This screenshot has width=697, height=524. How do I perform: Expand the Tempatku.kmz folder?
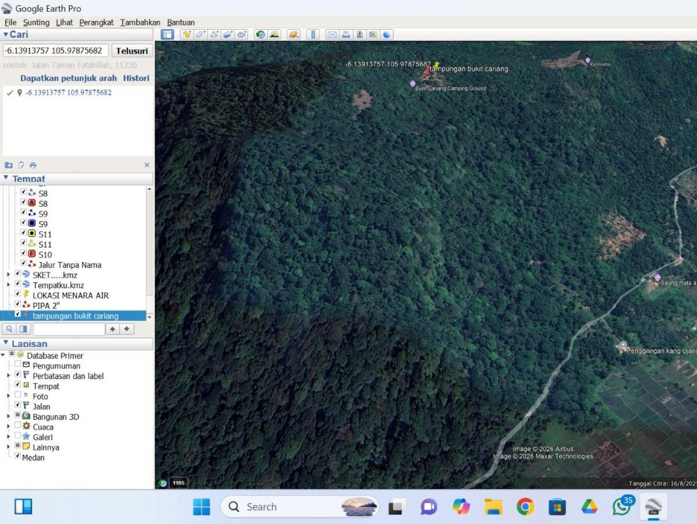coord(8,285)
